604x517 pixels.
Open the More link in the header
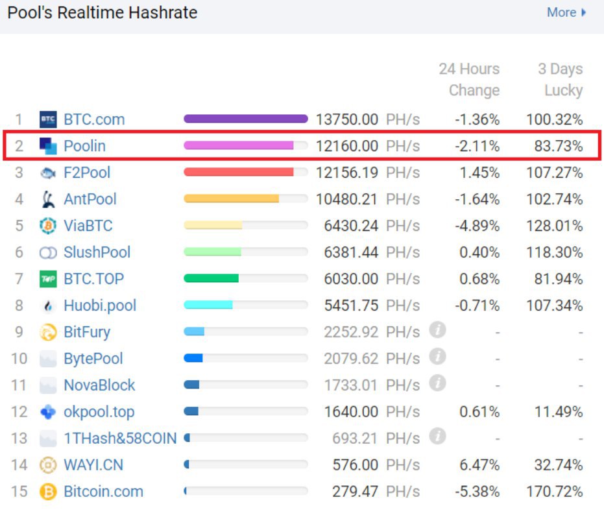pos(566,12)
